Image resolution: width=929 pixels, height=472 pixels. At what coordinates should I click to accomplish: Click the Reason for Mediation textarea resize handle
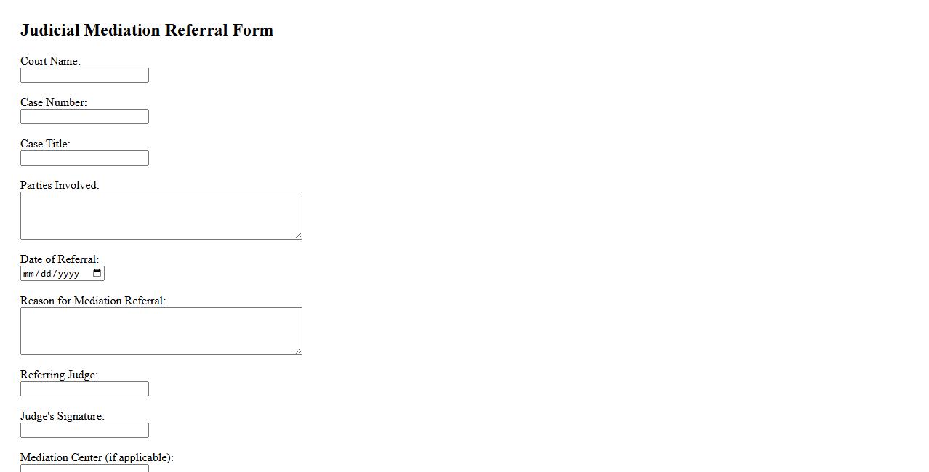pyautogui.click(x=298, y=351)
